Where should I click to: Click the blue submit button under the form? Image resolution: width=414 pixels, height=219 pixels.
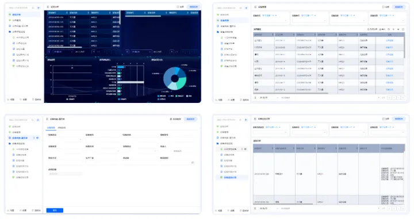pyautogui.click(x=55, y=210)
